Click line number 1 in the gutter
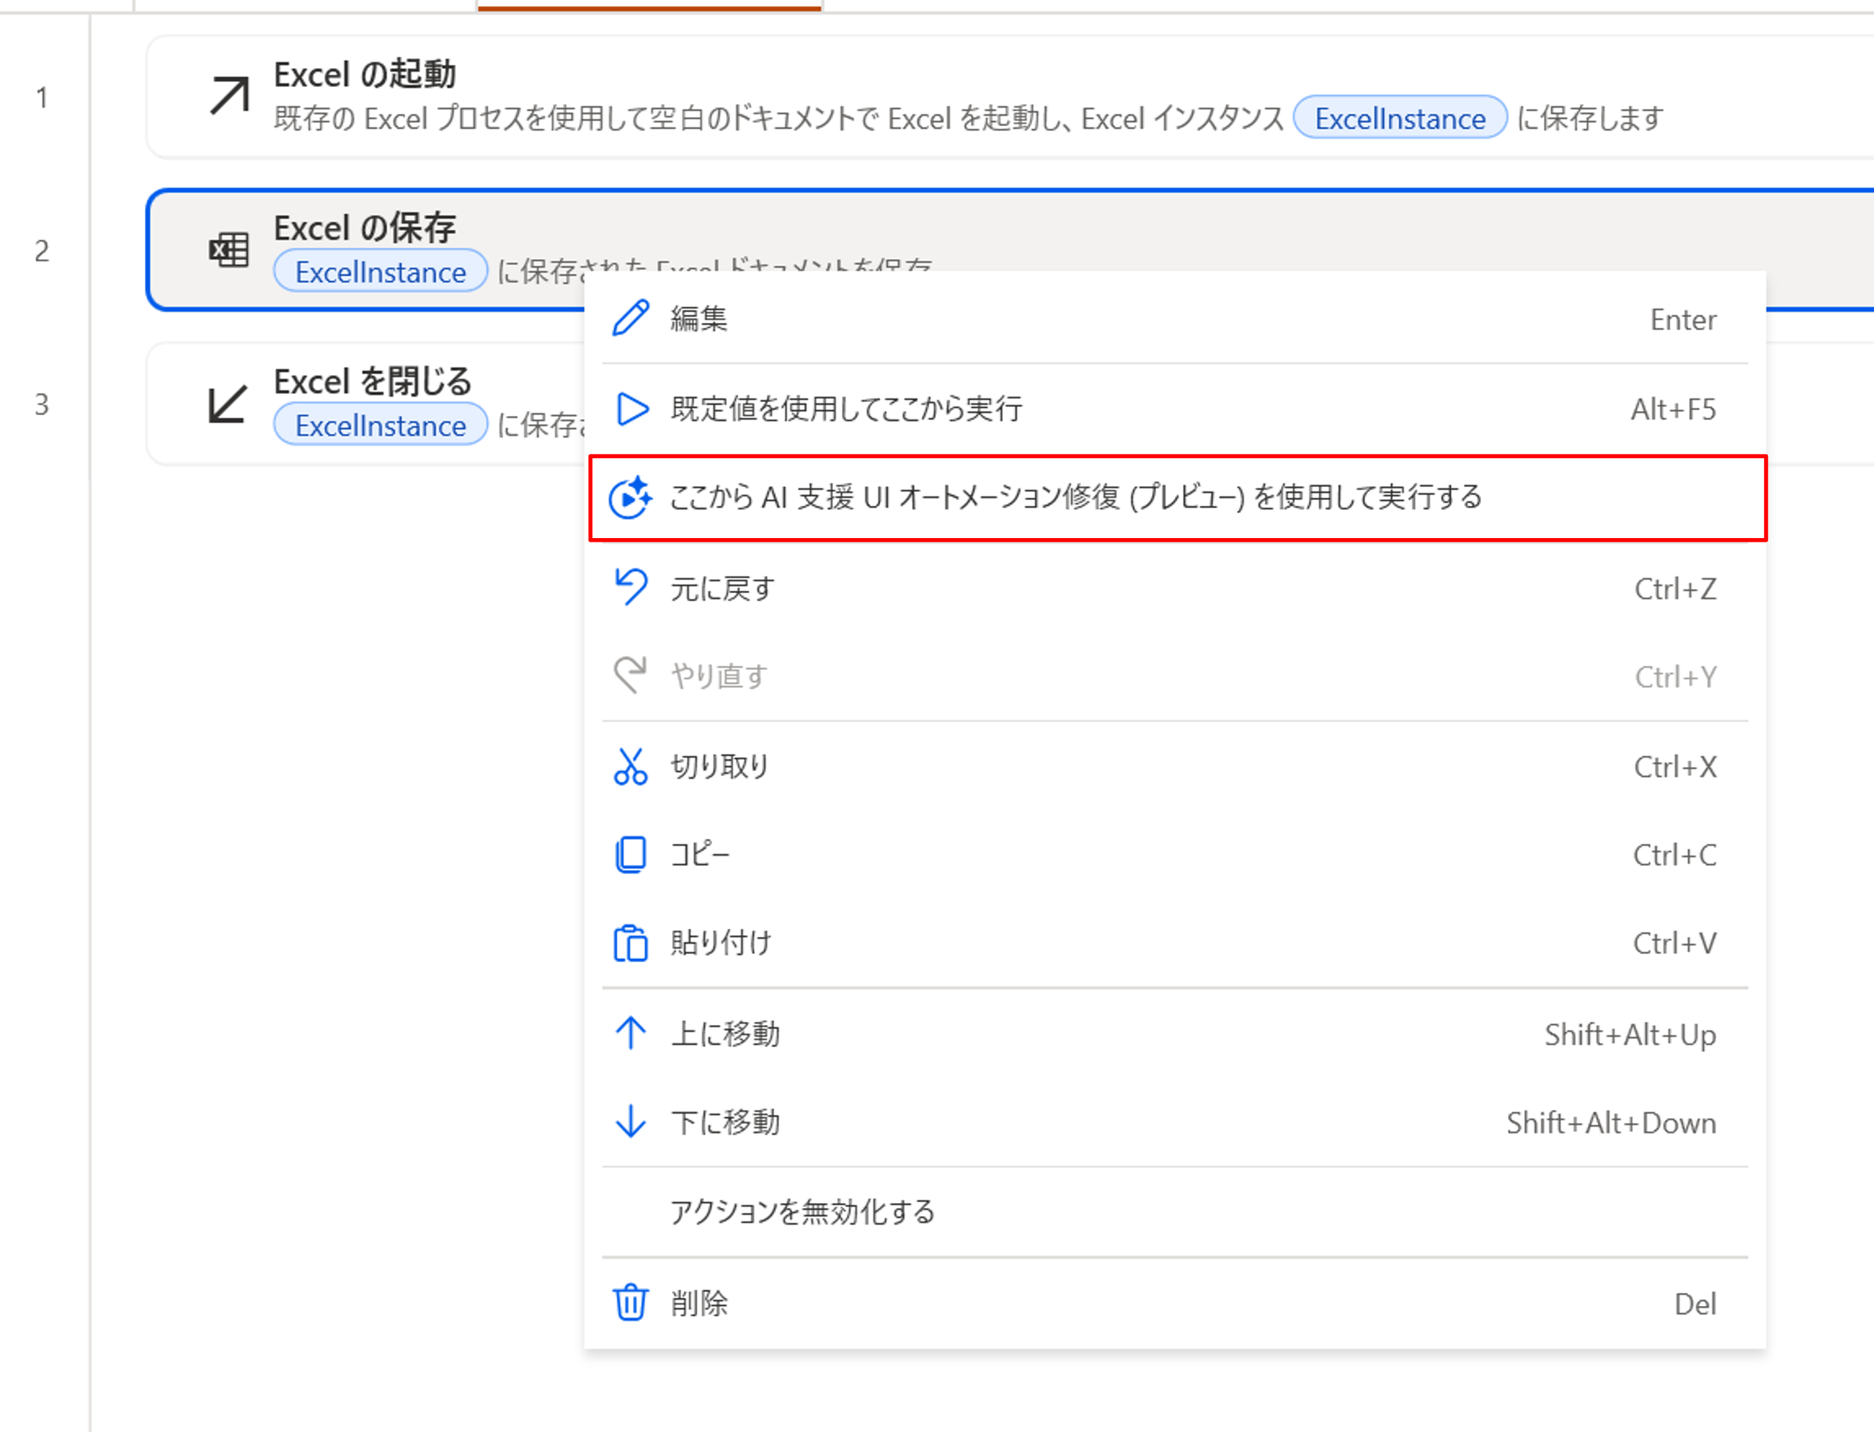 click(42, 97)
